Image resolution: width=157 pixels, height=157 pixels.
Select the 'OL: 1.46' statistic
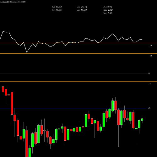point(107,13)
